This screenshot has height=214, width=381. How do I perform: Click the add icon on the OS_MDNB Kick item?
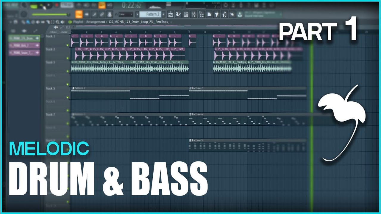coord(37,45)
